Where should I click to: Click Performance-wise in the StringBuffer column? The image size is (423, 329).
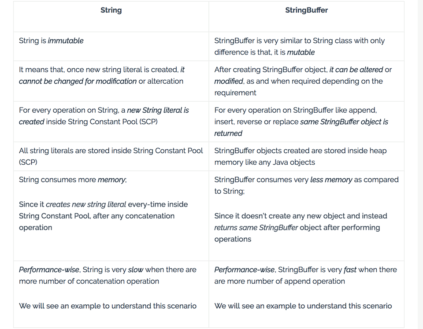pos(245,270)
